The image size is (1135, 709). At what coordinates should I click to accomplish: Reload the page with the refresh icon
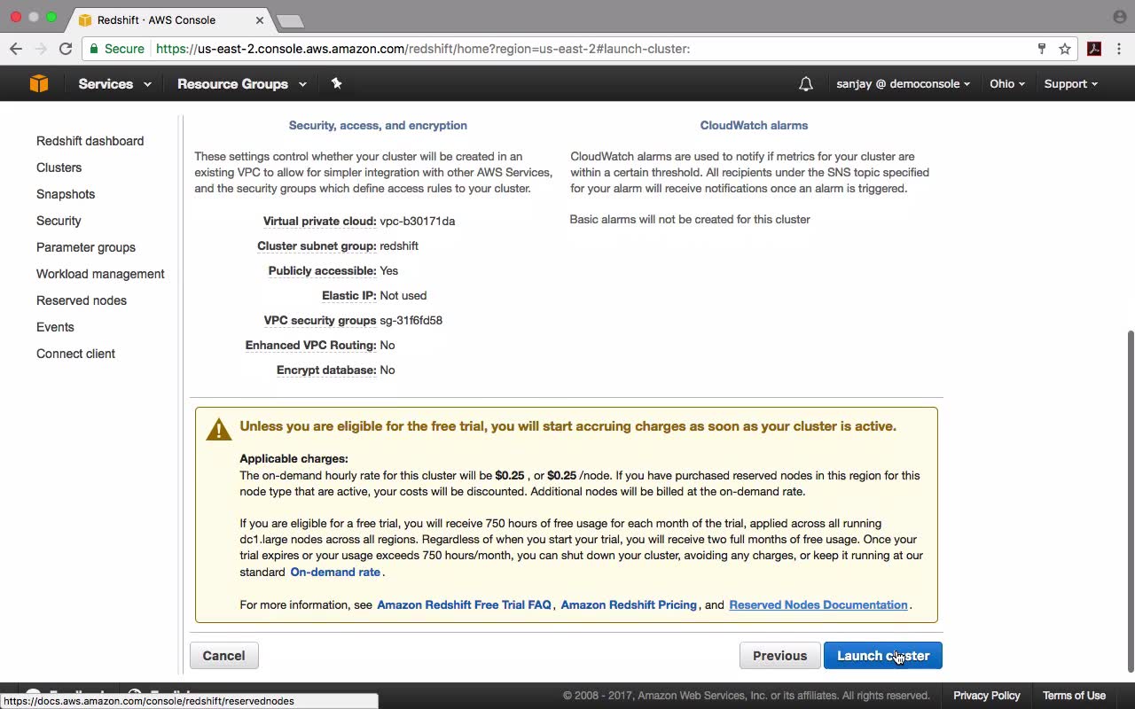[66, 49]
